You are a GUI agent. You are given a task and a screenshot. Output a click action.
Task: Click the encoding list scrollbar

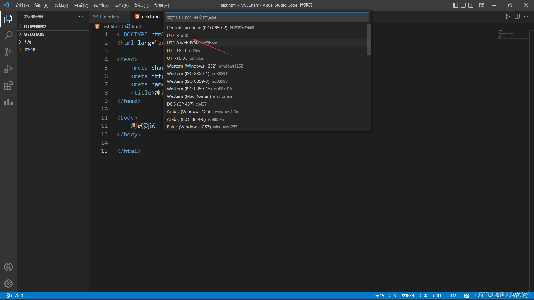[x=369, y=39]
